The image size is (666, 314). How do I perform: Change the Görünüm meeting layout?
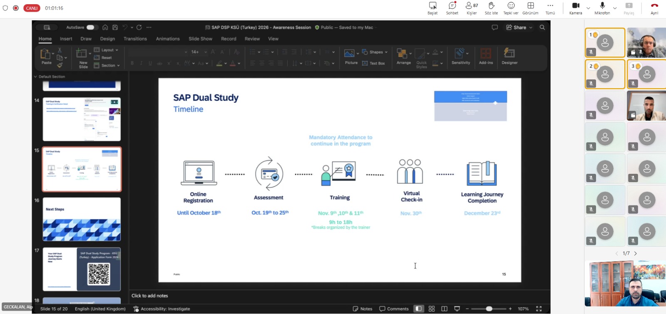530,8
